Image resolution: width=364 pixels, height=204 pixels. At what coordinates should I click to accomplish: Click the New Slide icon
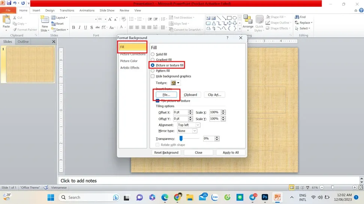[44, 20]
